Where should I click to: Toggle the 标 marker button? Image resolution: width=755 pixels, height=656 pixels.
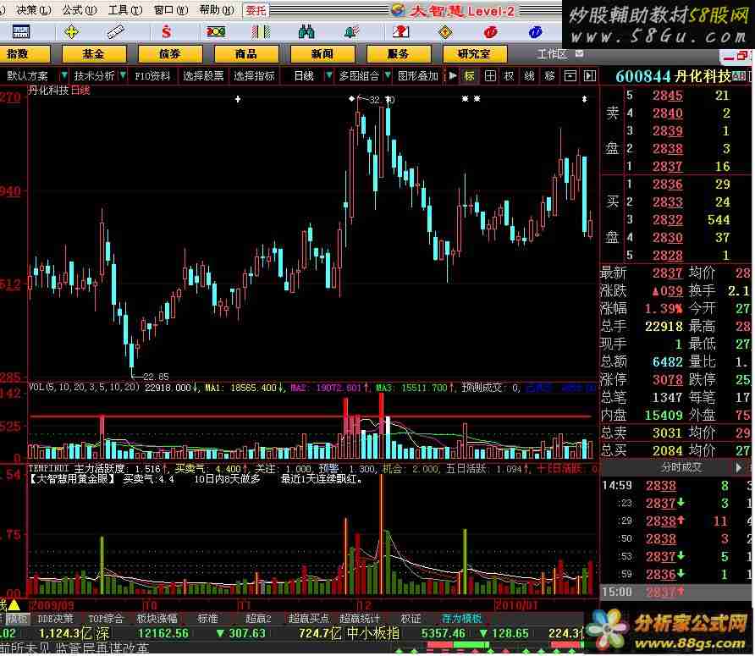click(x=469, y=75)
